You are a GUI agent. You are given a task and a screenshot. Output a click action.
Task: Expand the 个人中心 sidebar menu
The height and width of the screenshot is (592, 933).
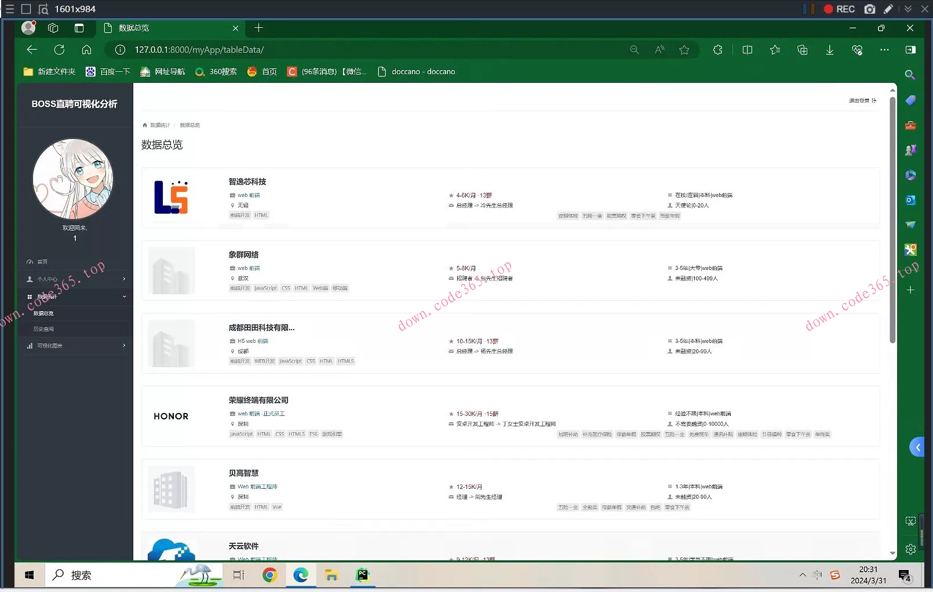coord(75,279)
